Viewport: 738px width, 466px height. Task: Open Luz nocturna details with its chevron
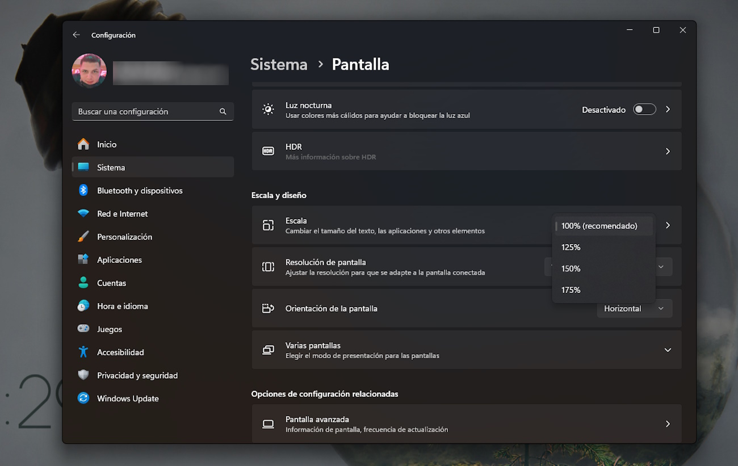pos(668,109)
